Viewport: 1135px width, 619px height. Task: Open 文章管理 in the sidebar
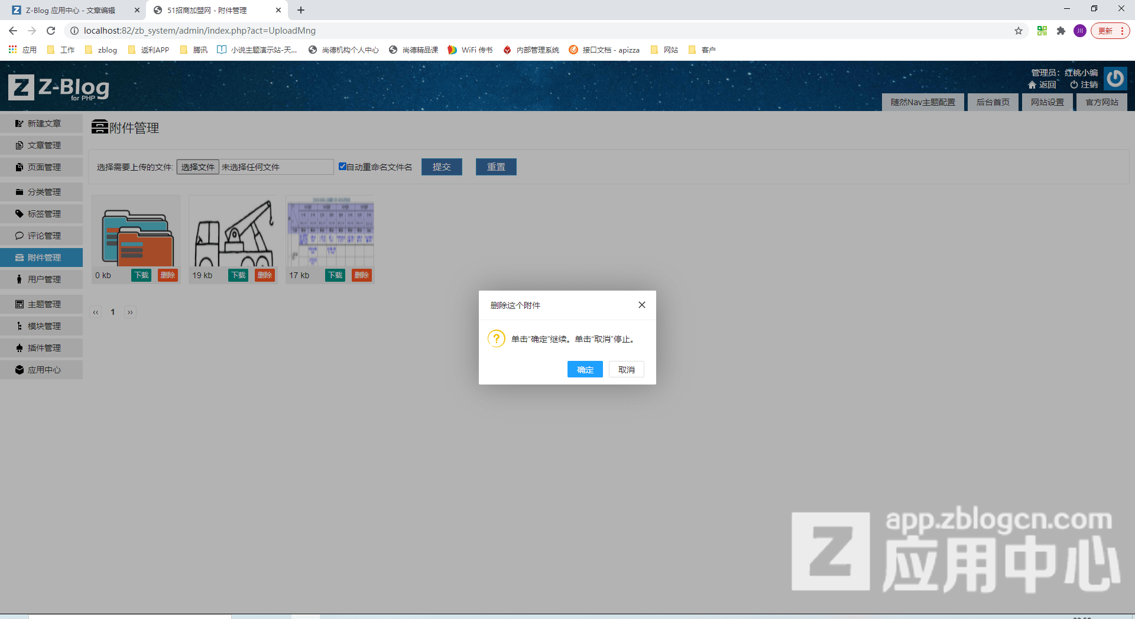pos(41,145)
